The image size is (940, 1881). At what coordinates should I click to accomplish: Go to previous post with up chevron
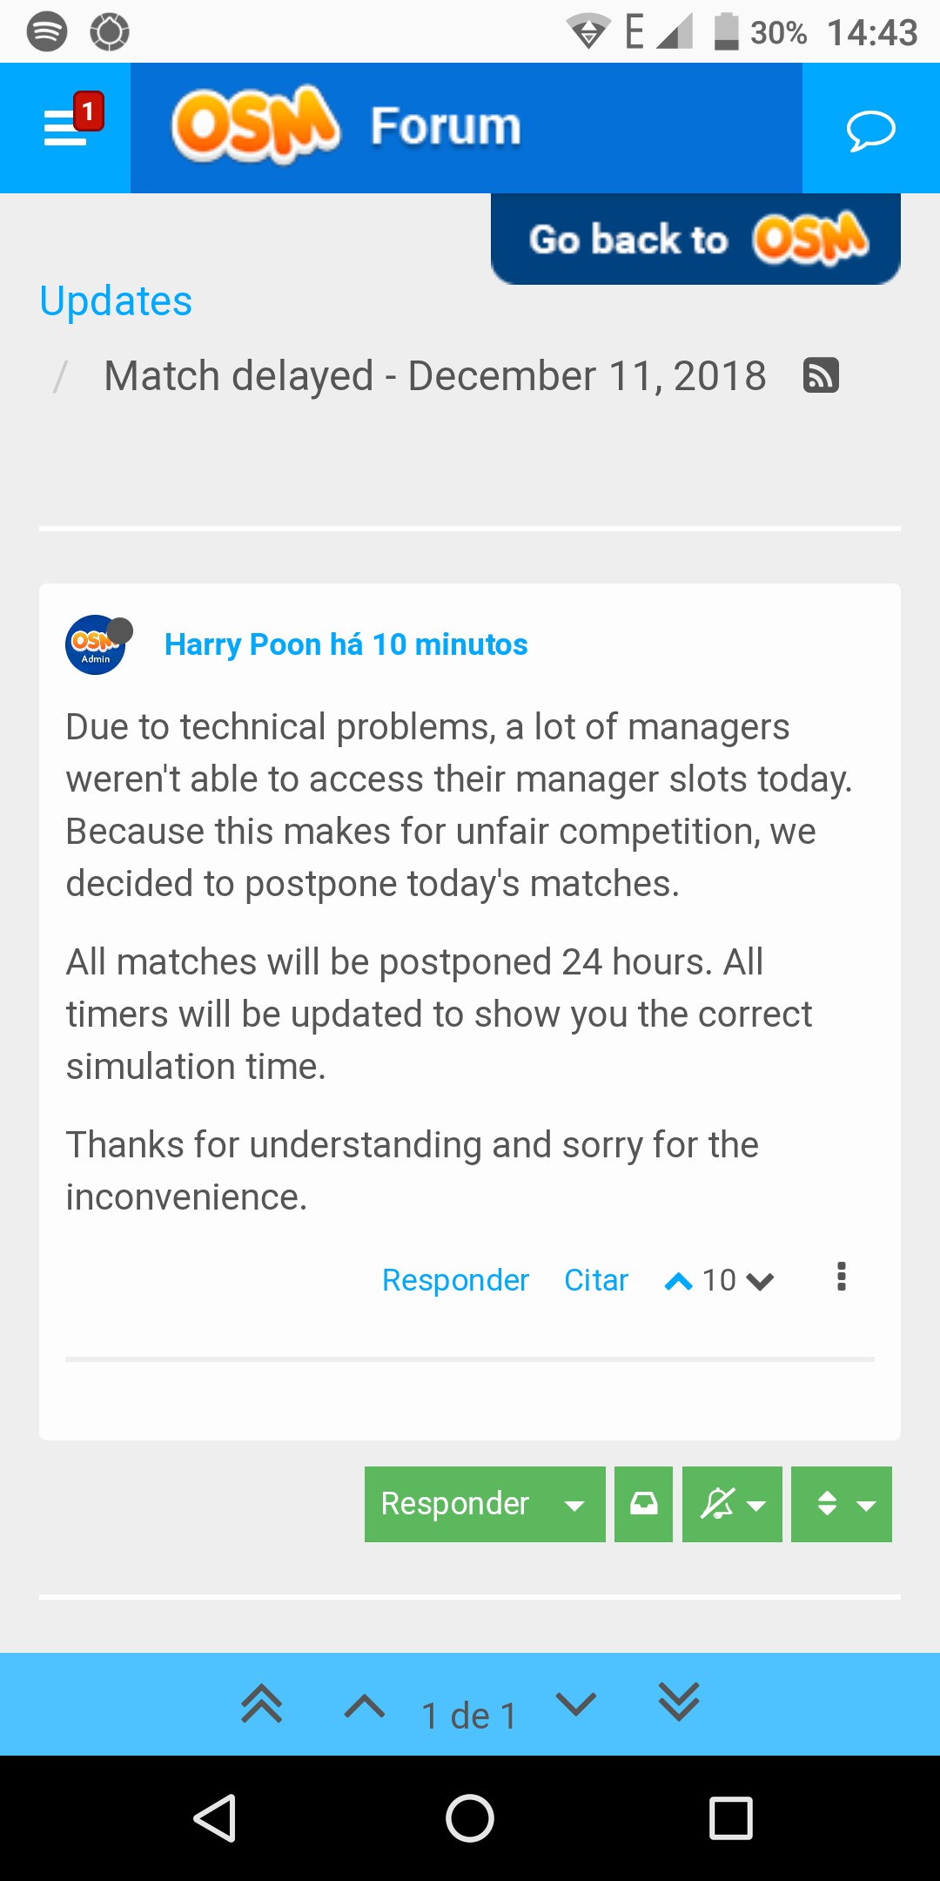point(365,1706)
